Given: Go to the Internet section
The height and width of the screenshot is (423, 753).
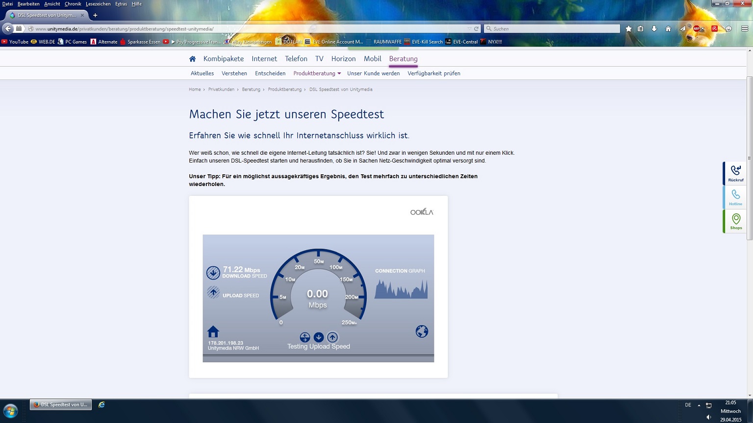Looking at the screenshot, I should tap(264, 59).
